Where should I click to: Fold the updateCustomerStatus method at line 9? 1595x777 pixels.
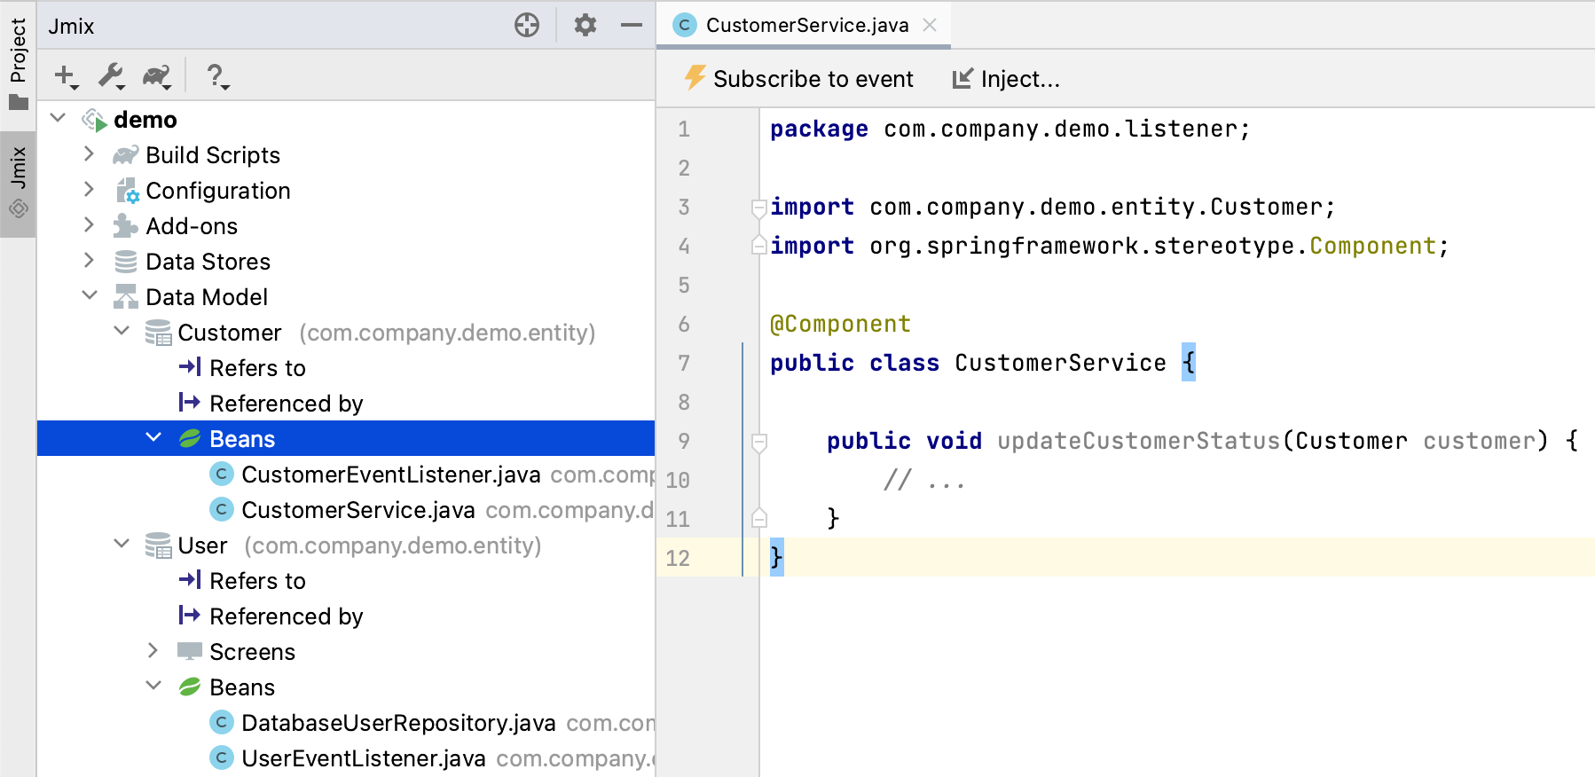click(758, 442)
